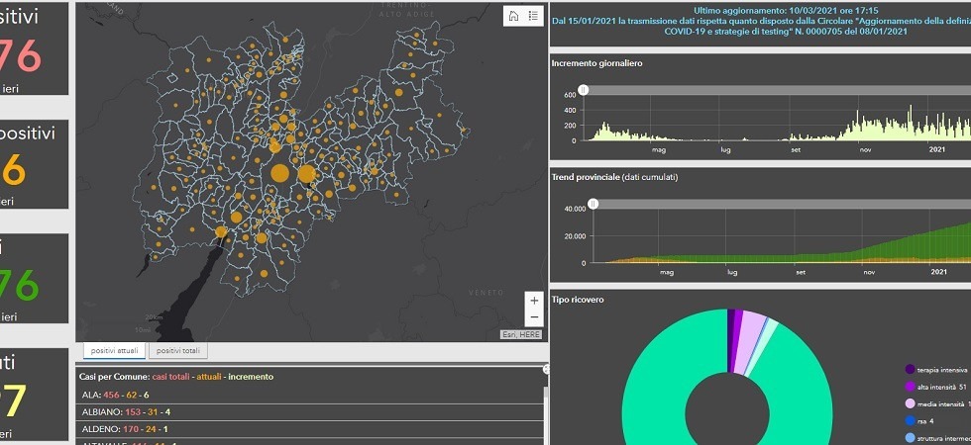971x445 pixels.
Task: Switch to the positivi attuali tab
Action: click(x=115, y=351)
